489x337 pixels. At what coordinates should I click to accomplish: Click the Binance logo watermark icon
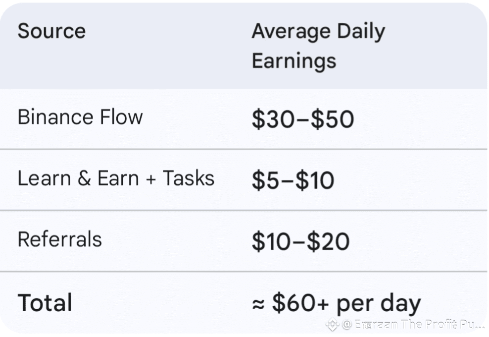point(332,325)
